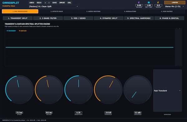187x122 pixels.
Task: Go to next preset with right arrow
Action: point(49,2)
